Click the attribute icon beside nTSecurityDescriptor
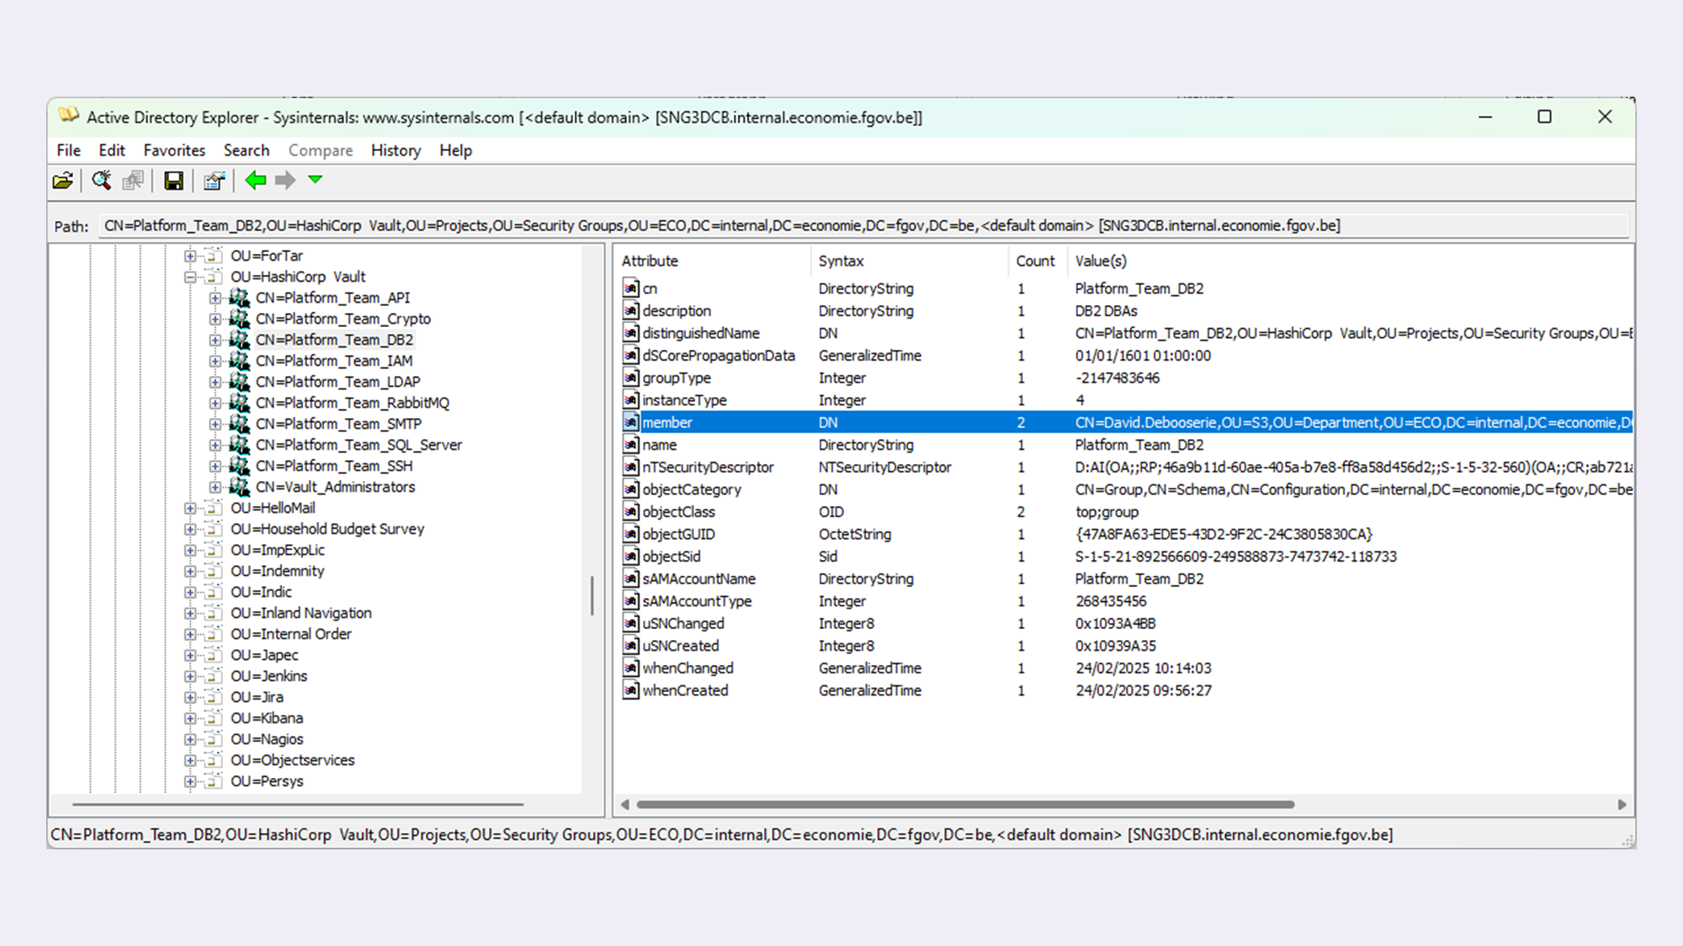Viewport: 1683px width, 946px height. (x=630, y=467)
